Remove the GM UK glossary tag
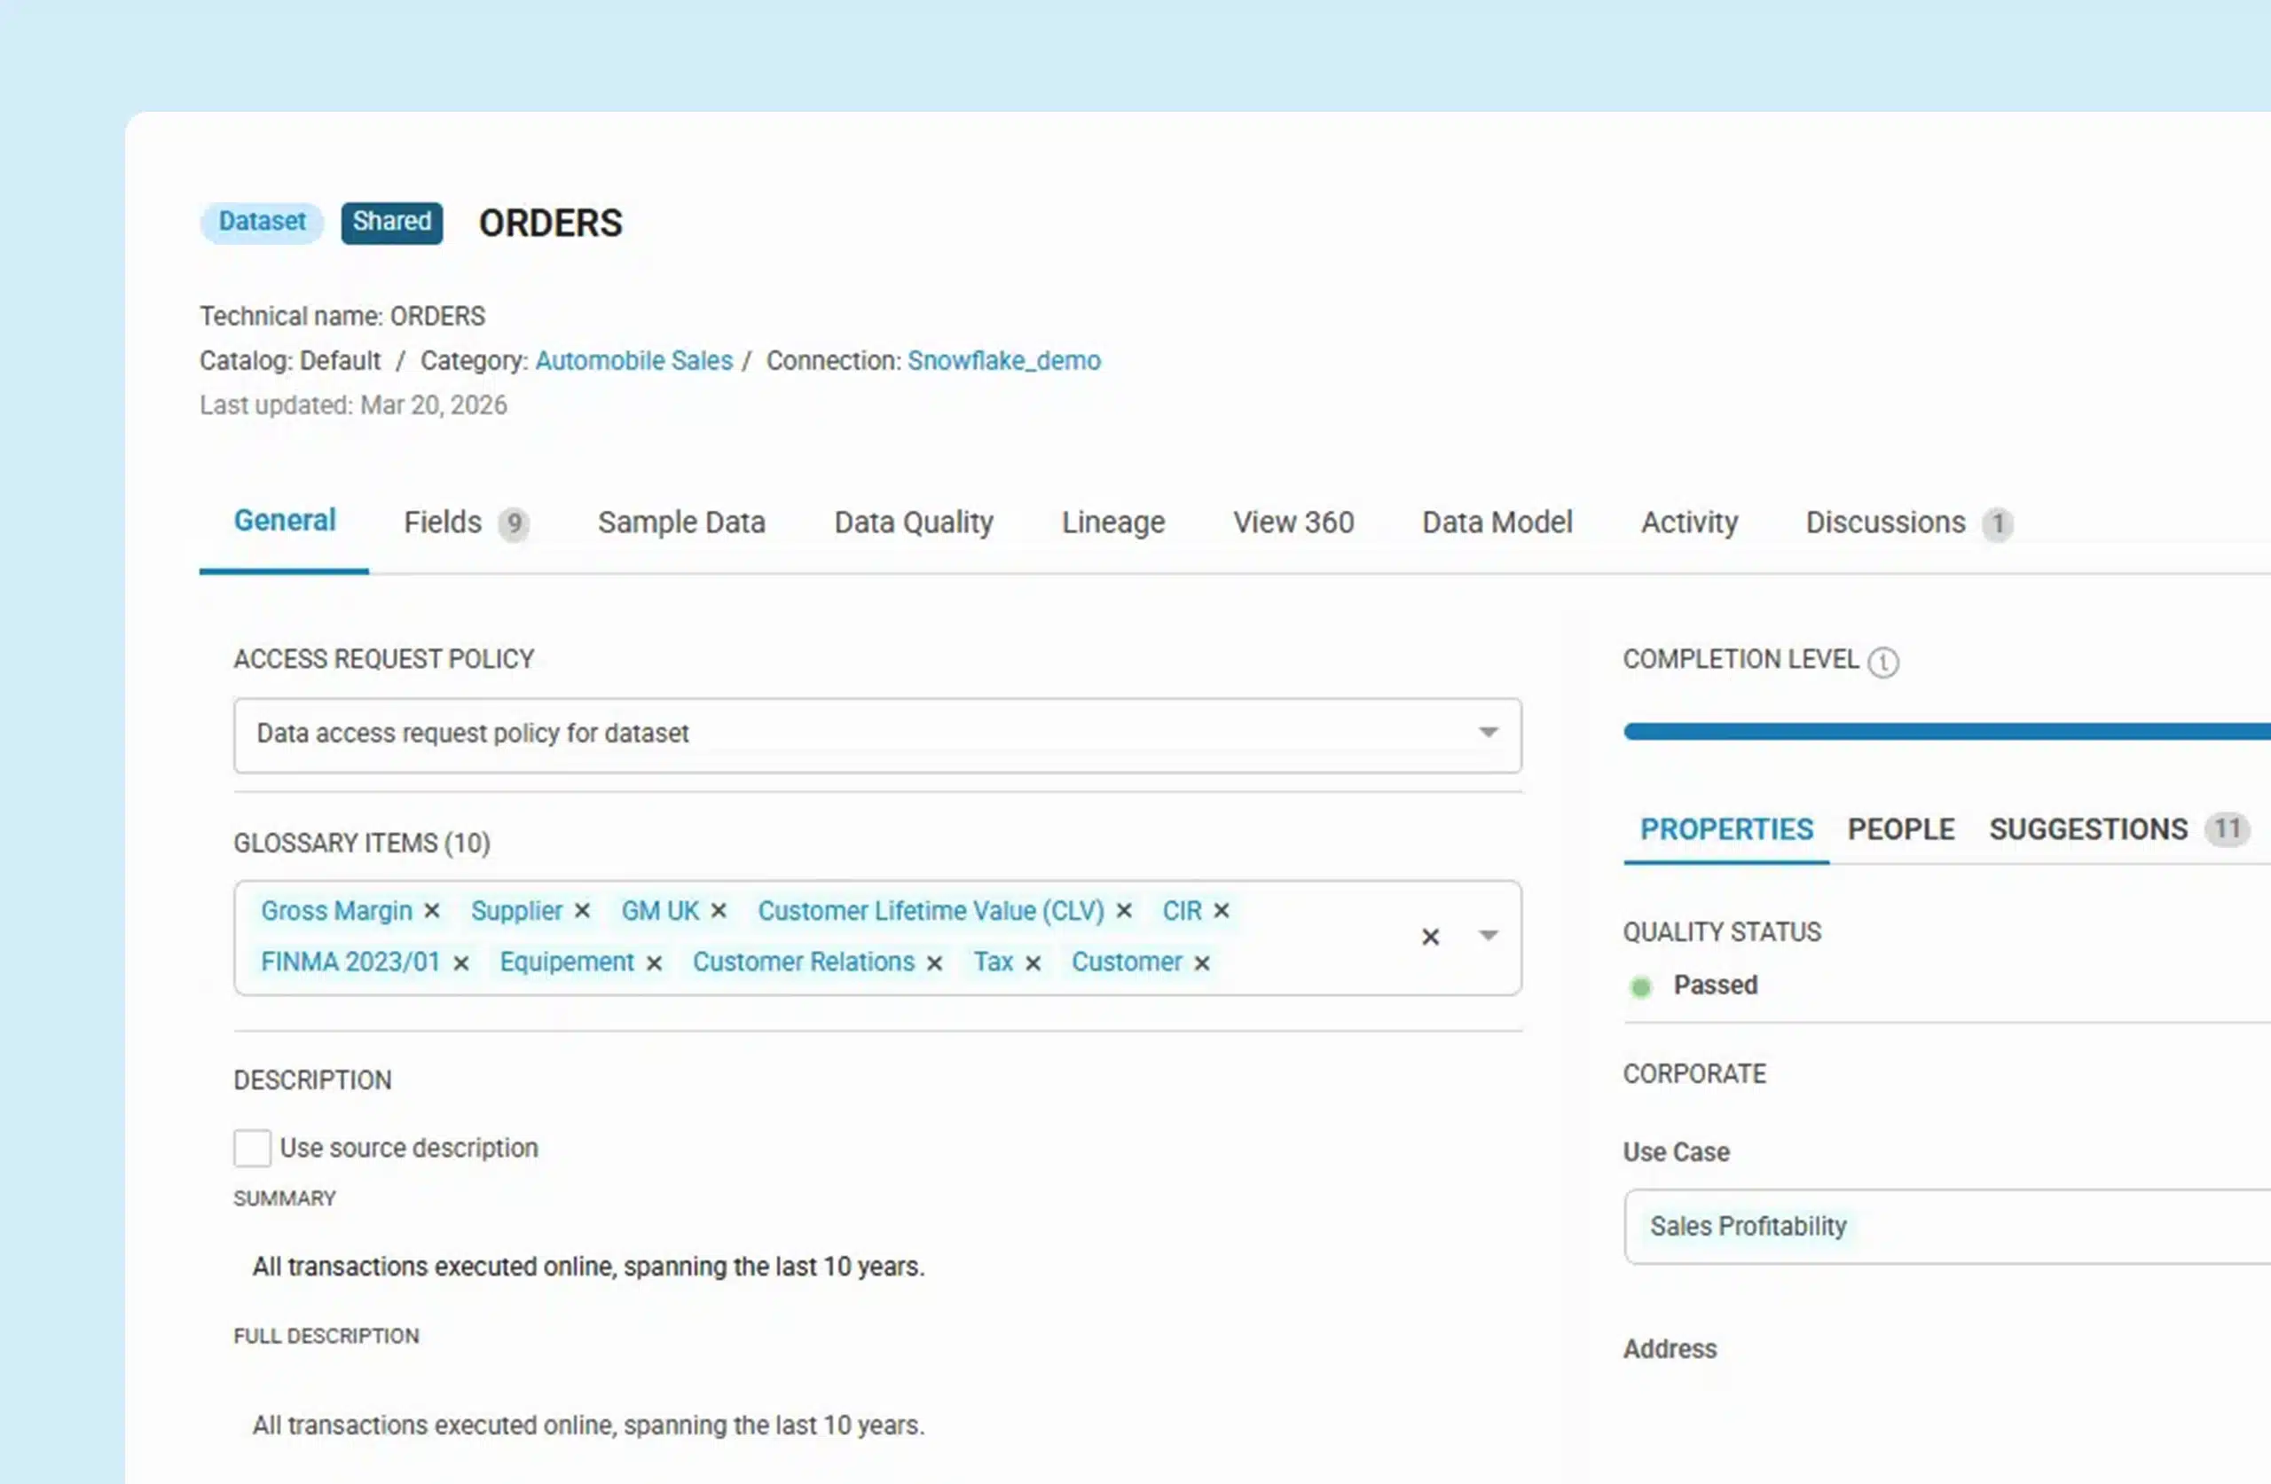 tap(719, 911)
